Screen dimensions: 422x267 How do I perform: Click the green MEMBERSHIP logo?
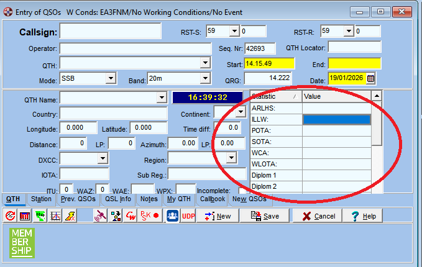[x=22, y=242]
